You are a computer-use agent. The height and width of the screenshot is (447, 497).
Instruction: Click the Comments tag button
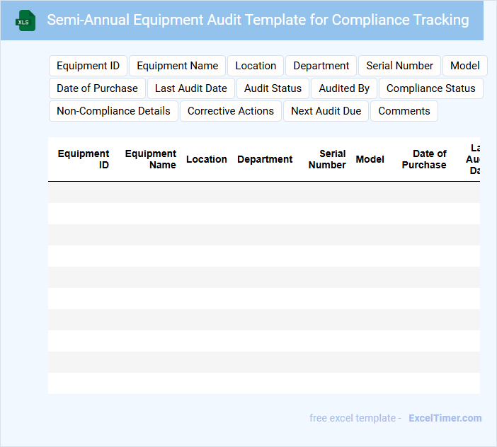(404, 111)
